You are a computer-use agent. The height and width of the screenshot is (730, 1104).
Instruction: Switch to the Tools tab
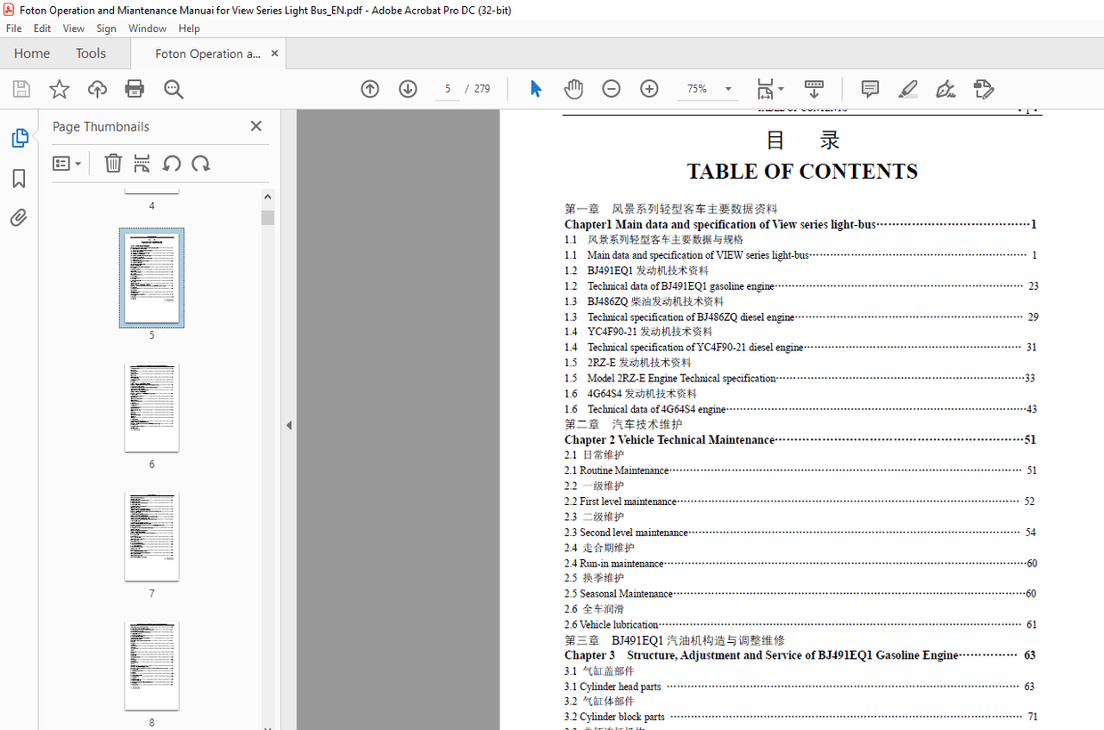[91, 53]
